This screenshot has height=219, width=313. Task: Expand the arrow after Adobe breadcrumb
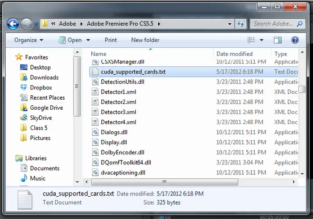[82, 24]
